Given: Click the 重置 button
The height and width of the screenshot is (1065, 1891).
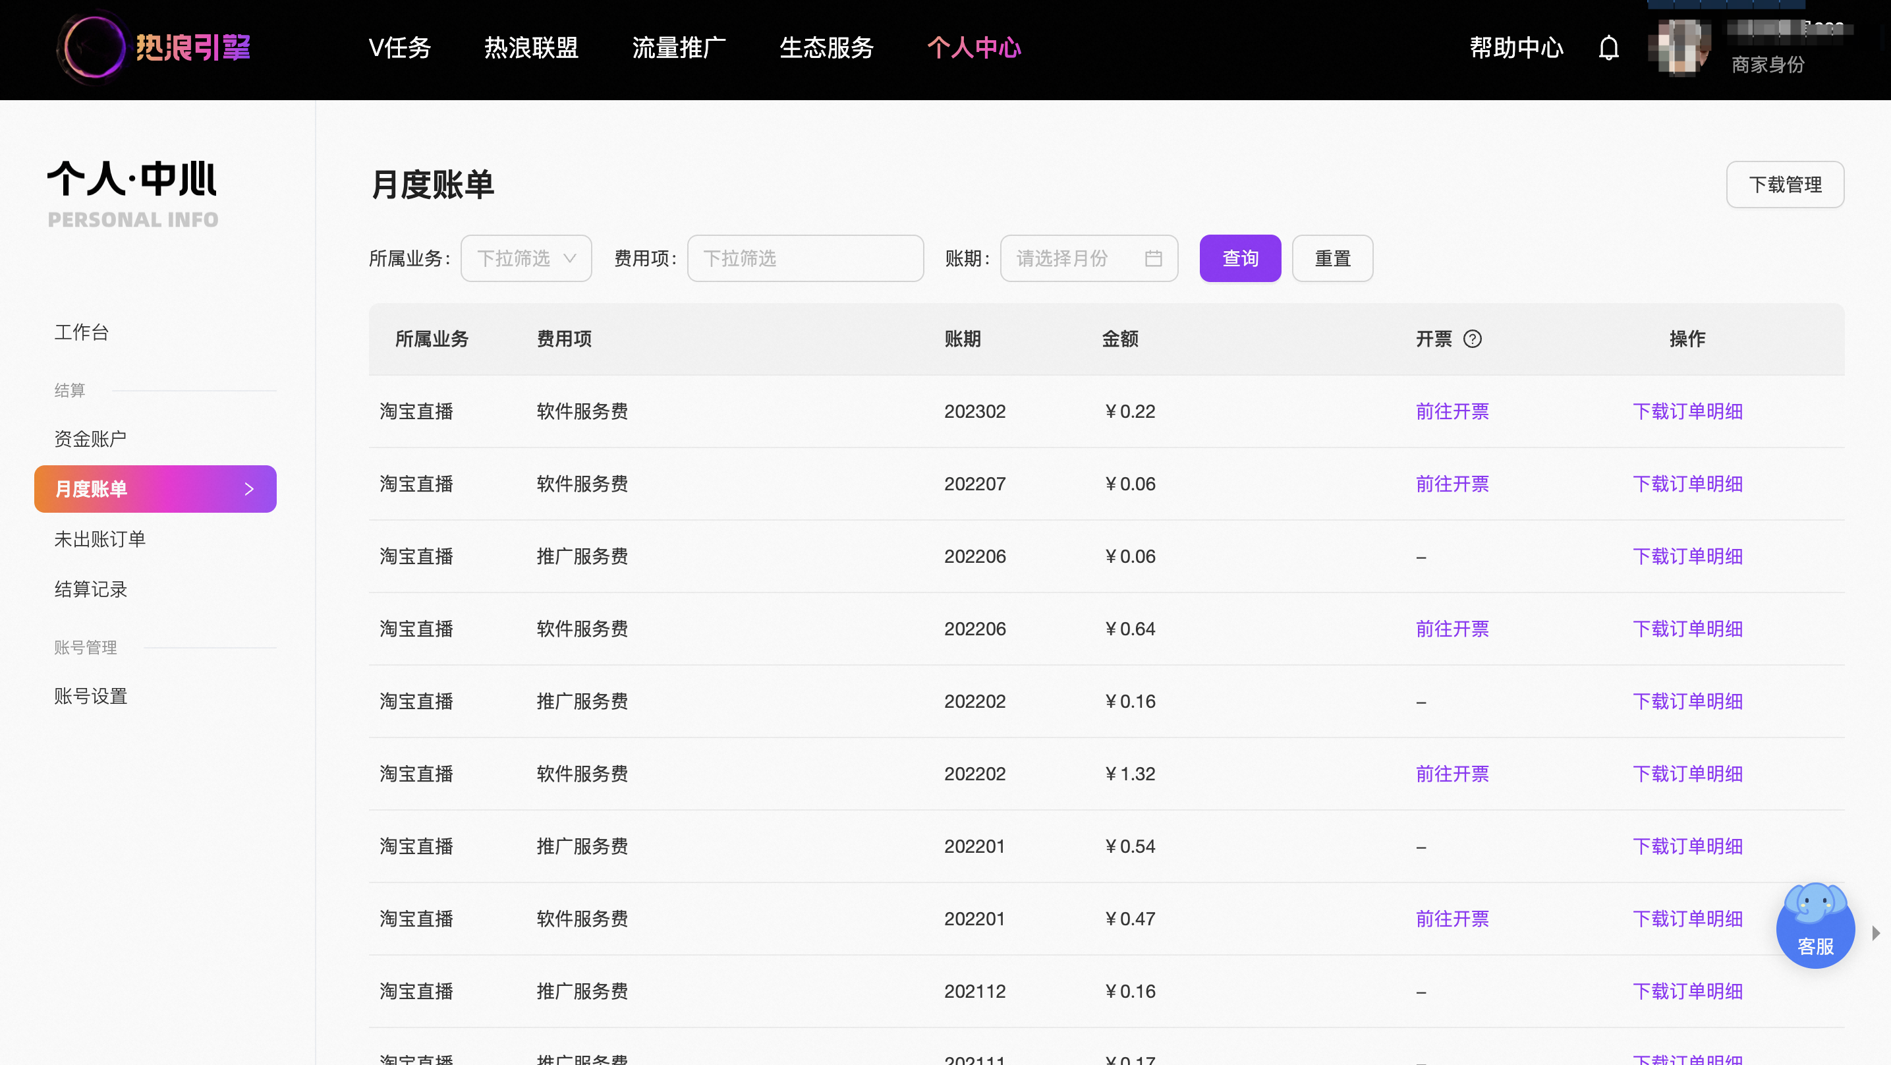Looking at the screenshot, I should pyautogui.click(x=1332, y=258).
